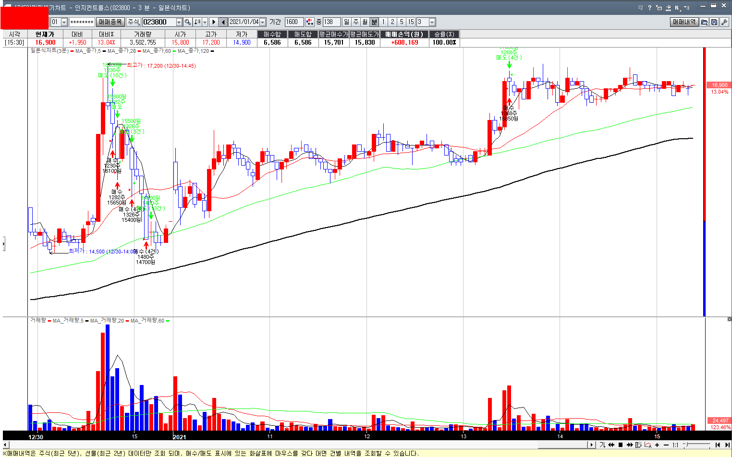The width and height of the screenshot is (732, 457).
Task: Expand stock code 023800 dropdown arrow
Action: [179, 22]
